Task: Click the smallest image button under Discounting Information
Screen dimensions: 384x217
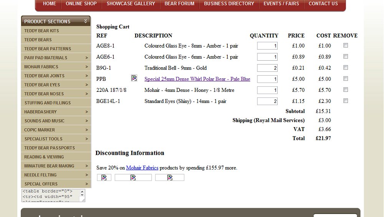Action: tap(104, 177)
